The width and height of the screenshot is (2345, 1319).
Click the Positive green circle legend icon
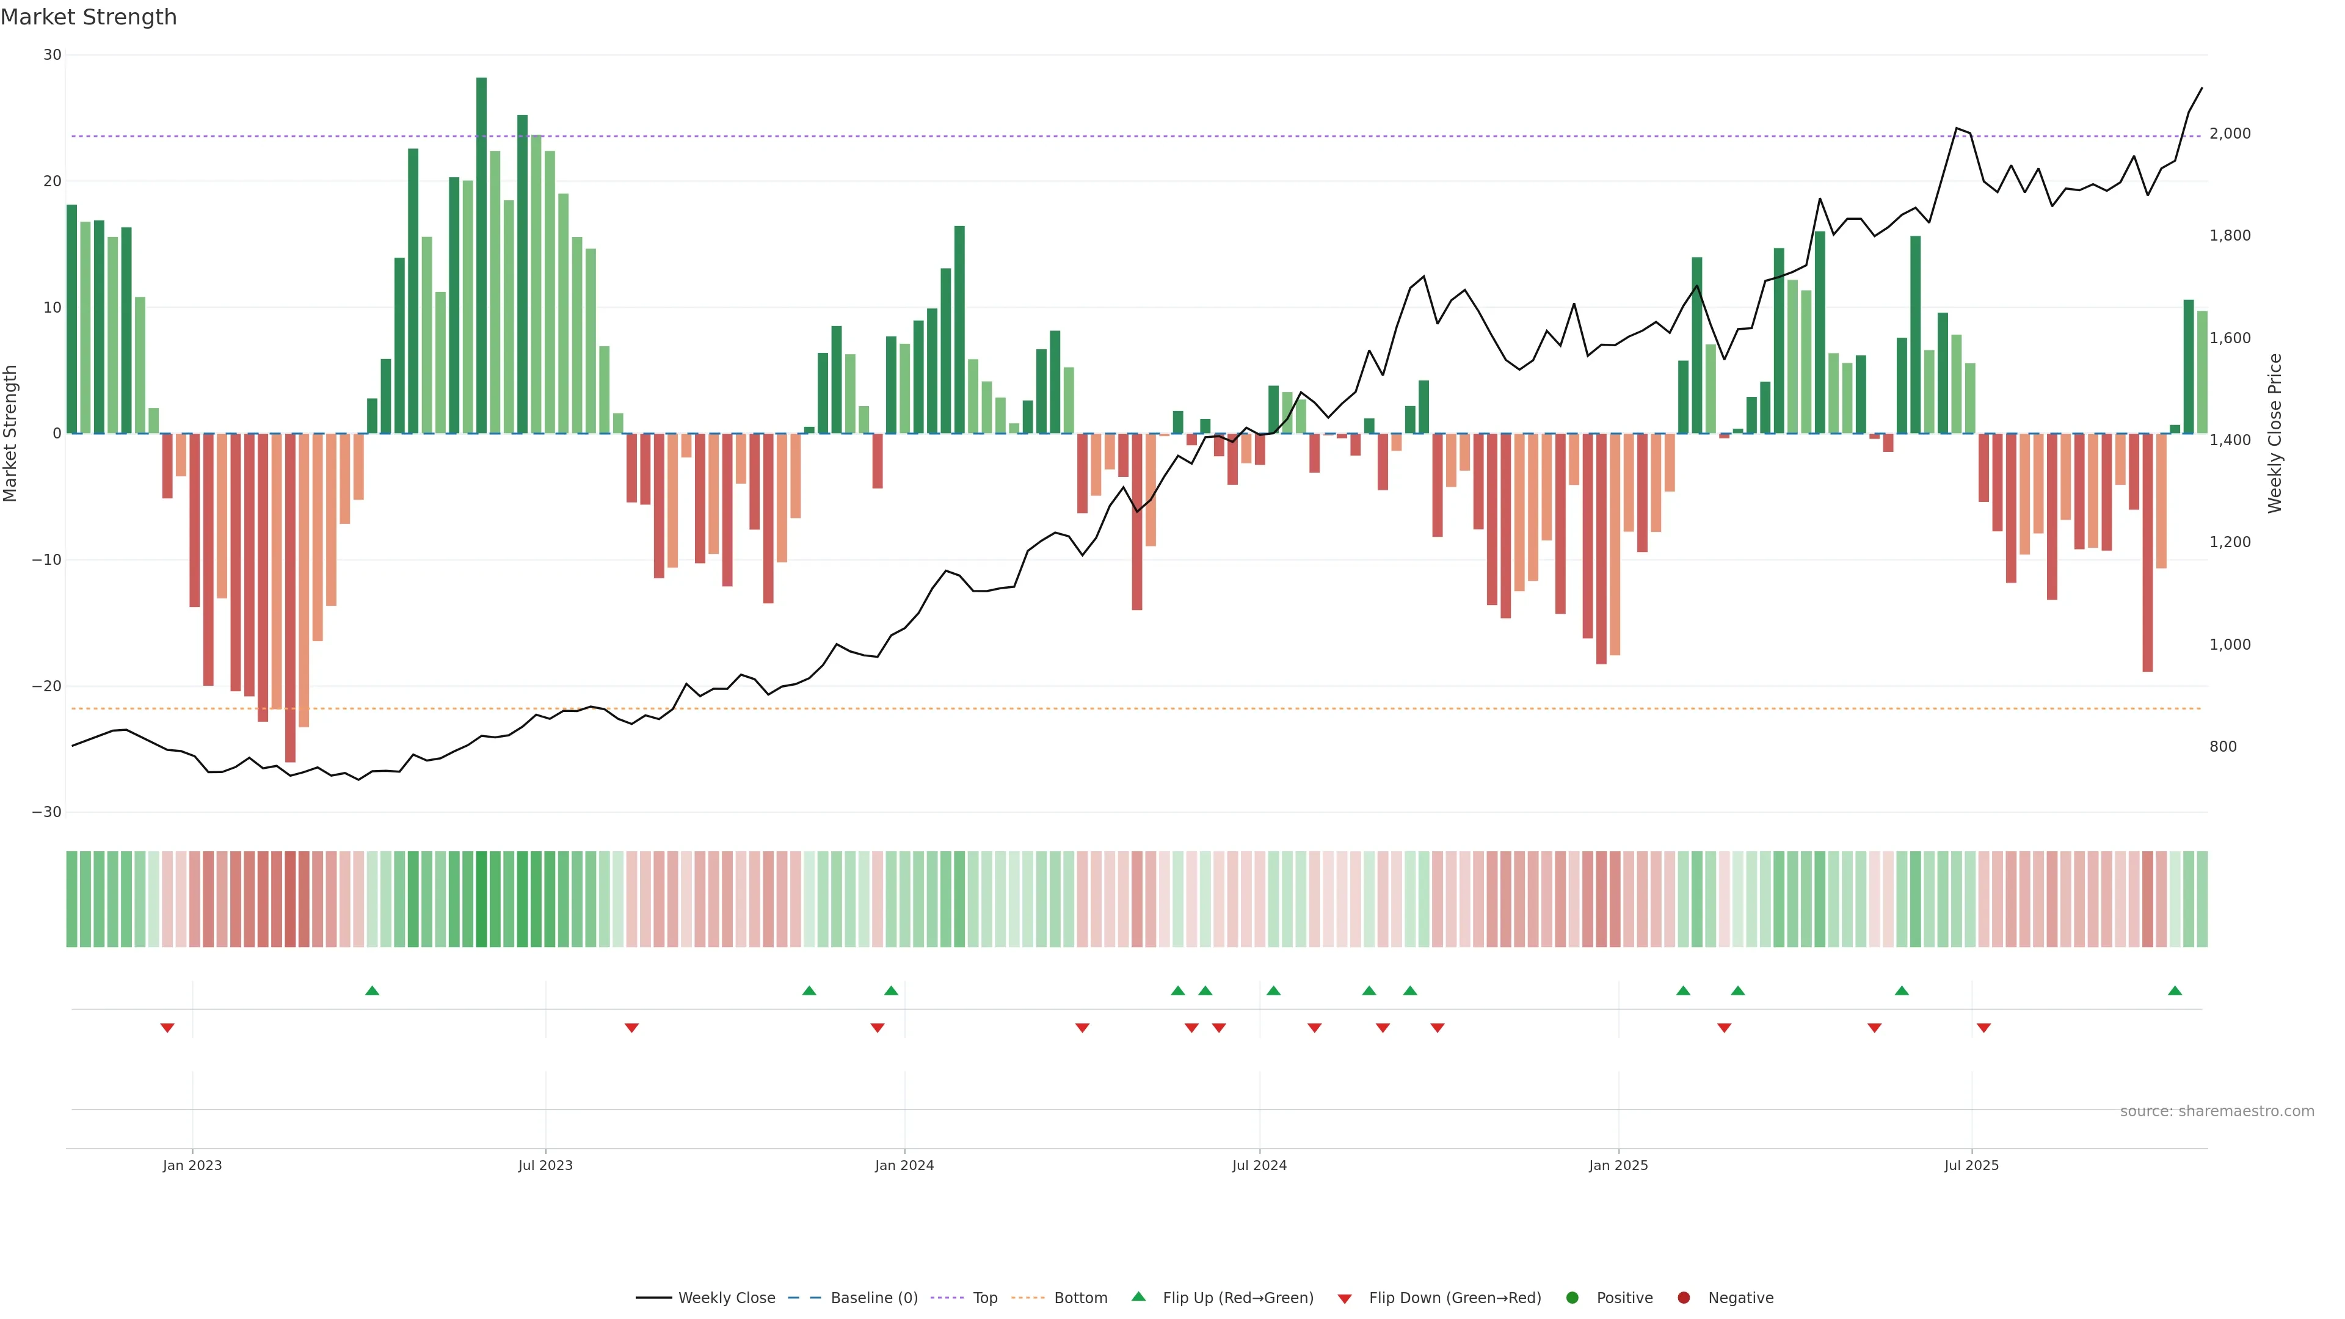coord(1572,1297)
